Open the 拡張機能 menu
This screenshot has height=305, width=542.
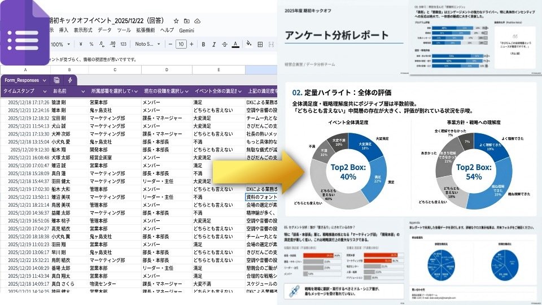pos(145,30)
